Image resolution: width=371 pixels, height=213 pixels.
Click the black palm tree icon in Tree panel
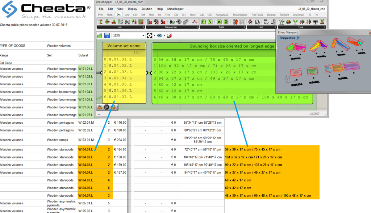click(x=316, y=22)
